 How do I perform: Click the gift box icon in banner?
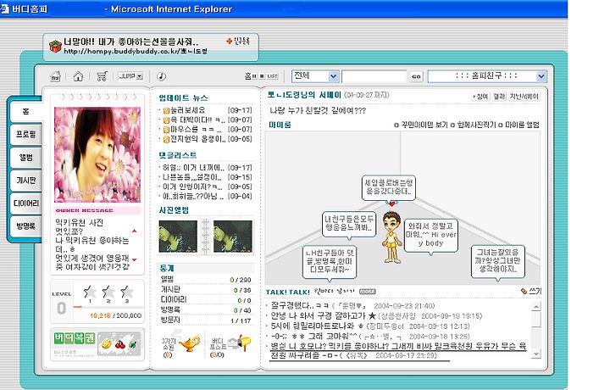55,46
